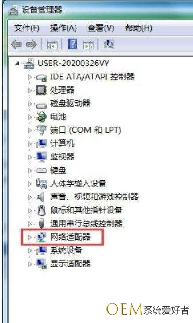Image resolution: width=193 pixels, height=323 pixels.
Task: Toggle the show/hide console tree icon
Action: pos(52,45)
